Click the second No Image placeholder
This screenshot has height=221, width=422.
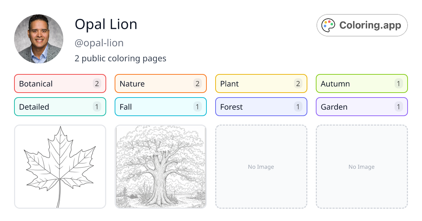[x=362, y=167]
